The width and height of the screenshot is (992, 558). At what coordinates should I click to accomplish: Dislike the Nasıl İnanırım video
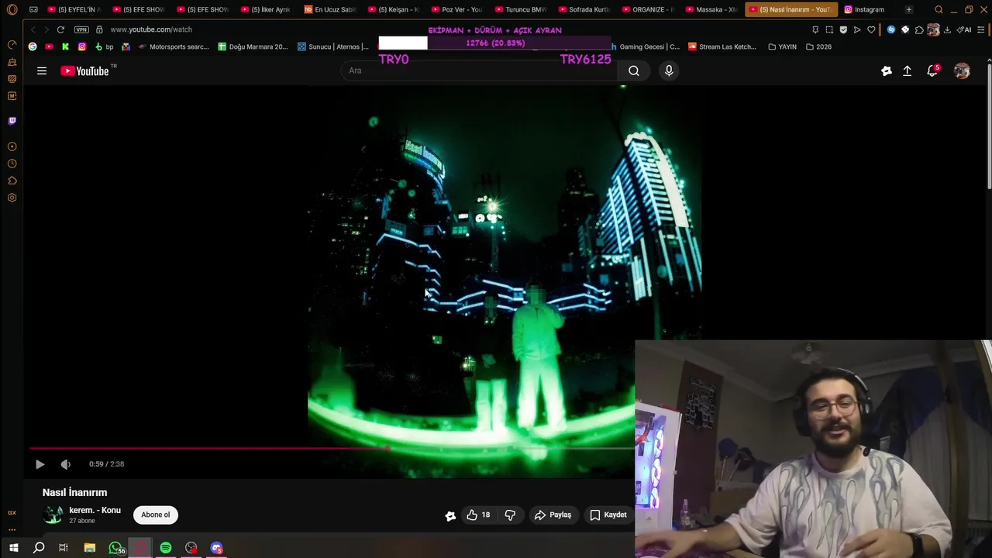(510, 515)
